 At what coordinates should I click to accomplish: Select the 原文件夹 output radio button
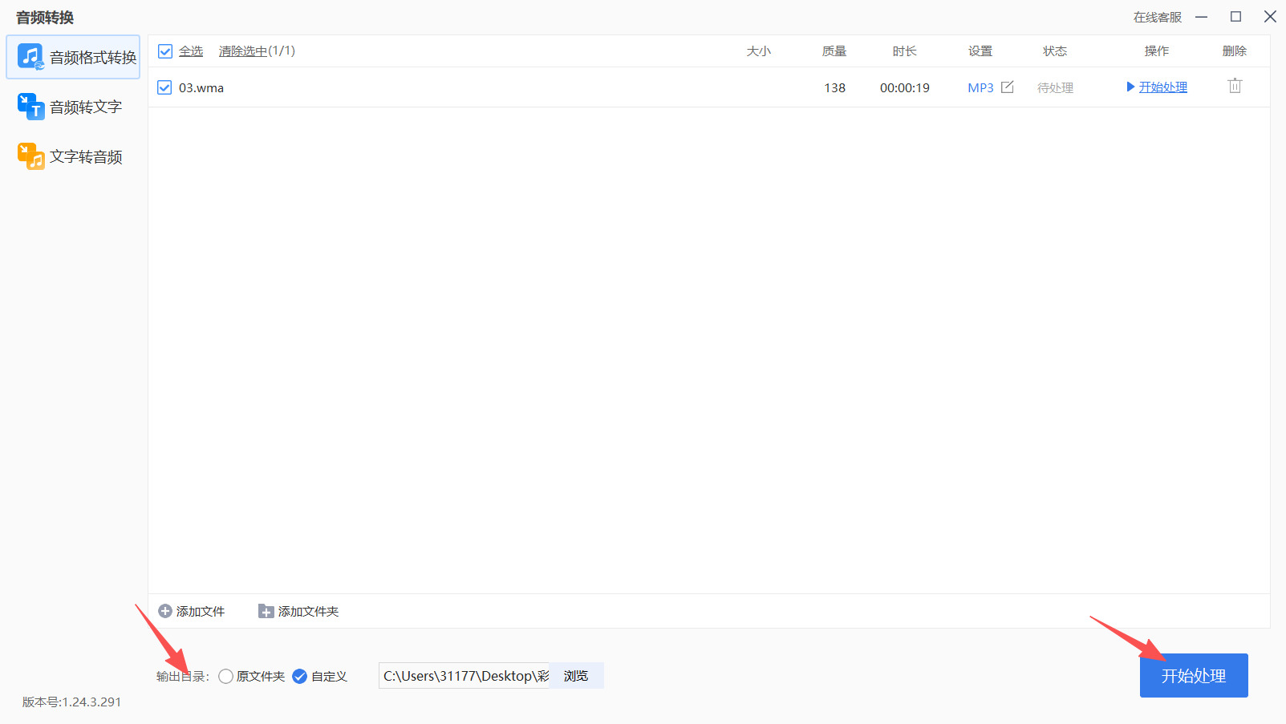tap(226, 677)
